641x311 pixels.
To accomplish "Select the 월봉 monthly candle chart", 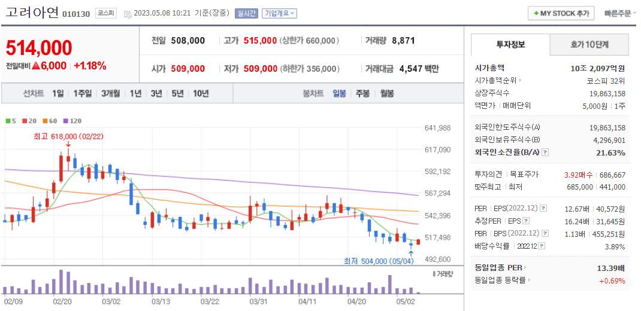I will pos(387,93).
